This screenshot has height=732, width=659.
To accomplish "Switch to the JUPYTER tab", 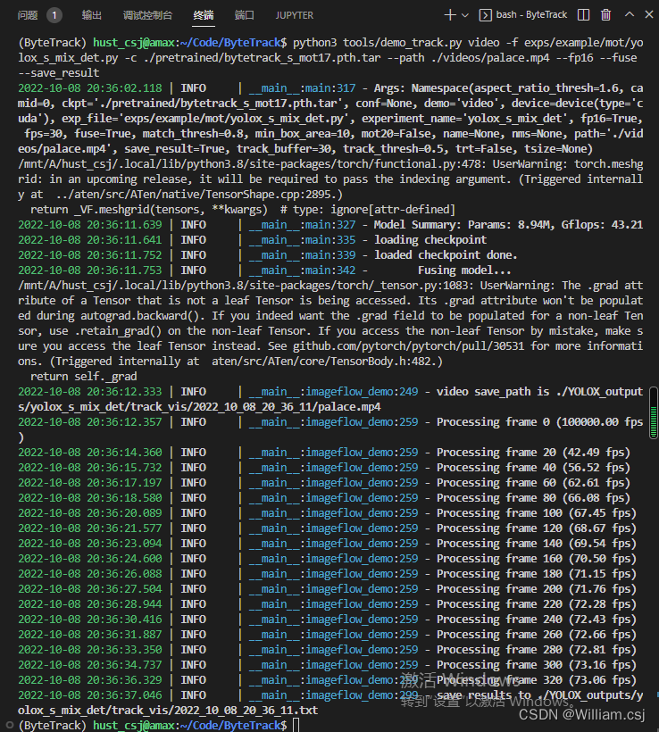I will point(294,15).
